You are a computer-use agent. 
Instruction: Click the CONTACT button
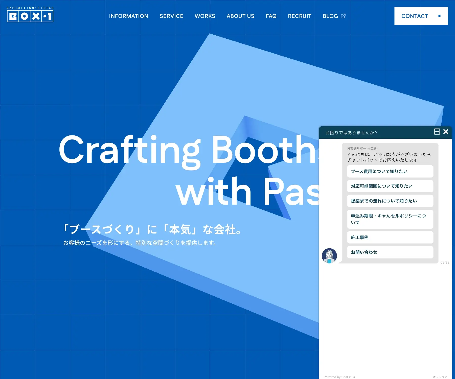point(421,16)
